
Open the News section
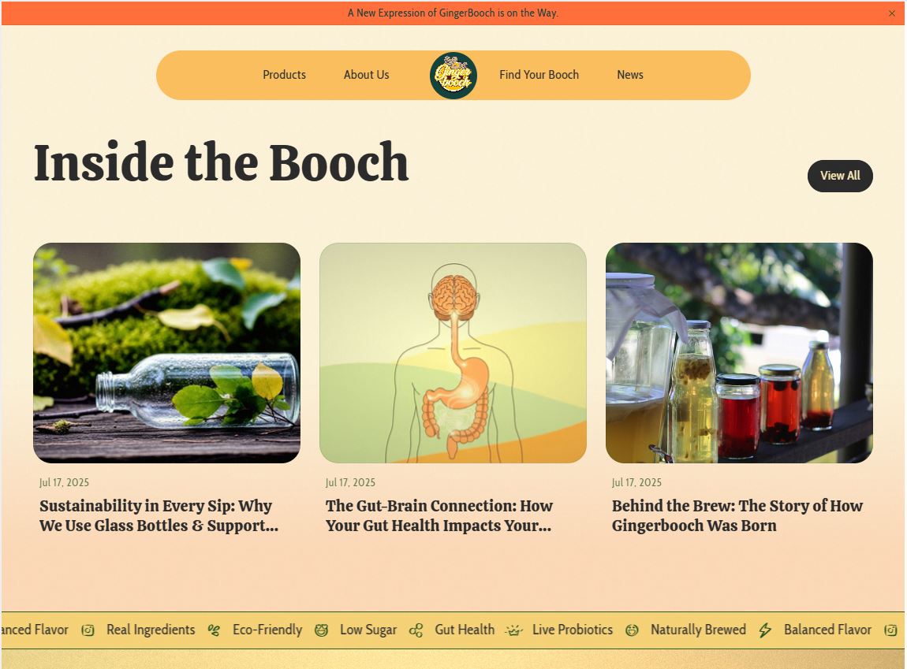click(630, 75)
